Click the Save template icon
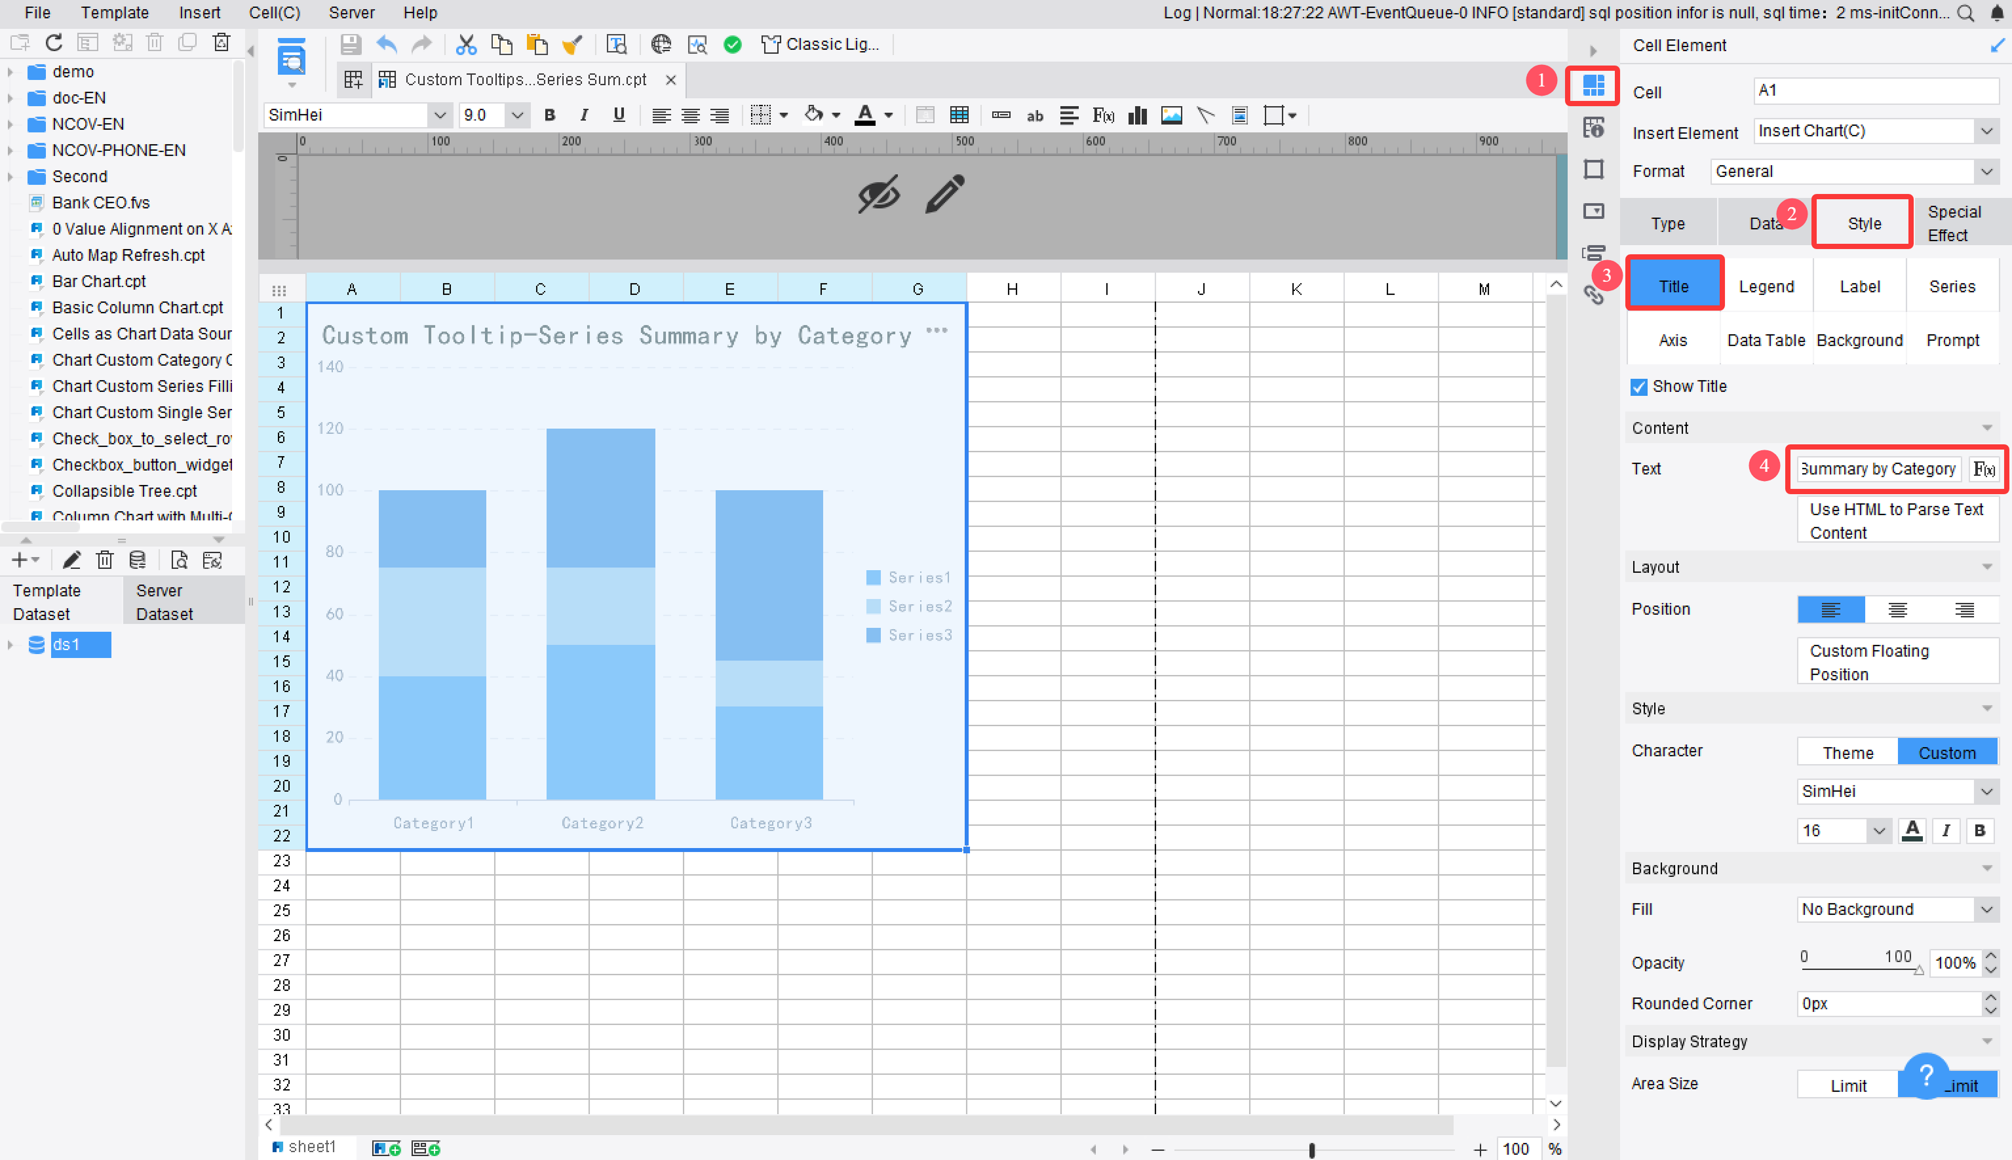Viewport: 2012px width, 1160px height. (x=351, y=45)
